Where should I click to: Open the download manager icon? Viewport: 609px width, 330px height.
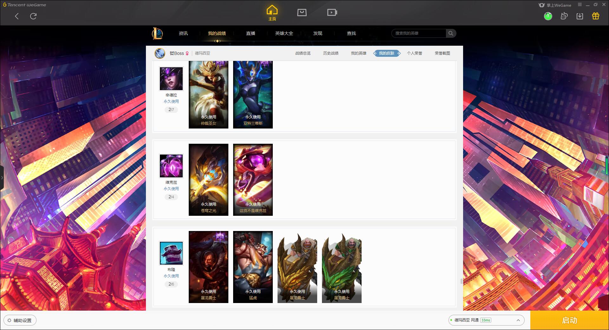(580, 16)
